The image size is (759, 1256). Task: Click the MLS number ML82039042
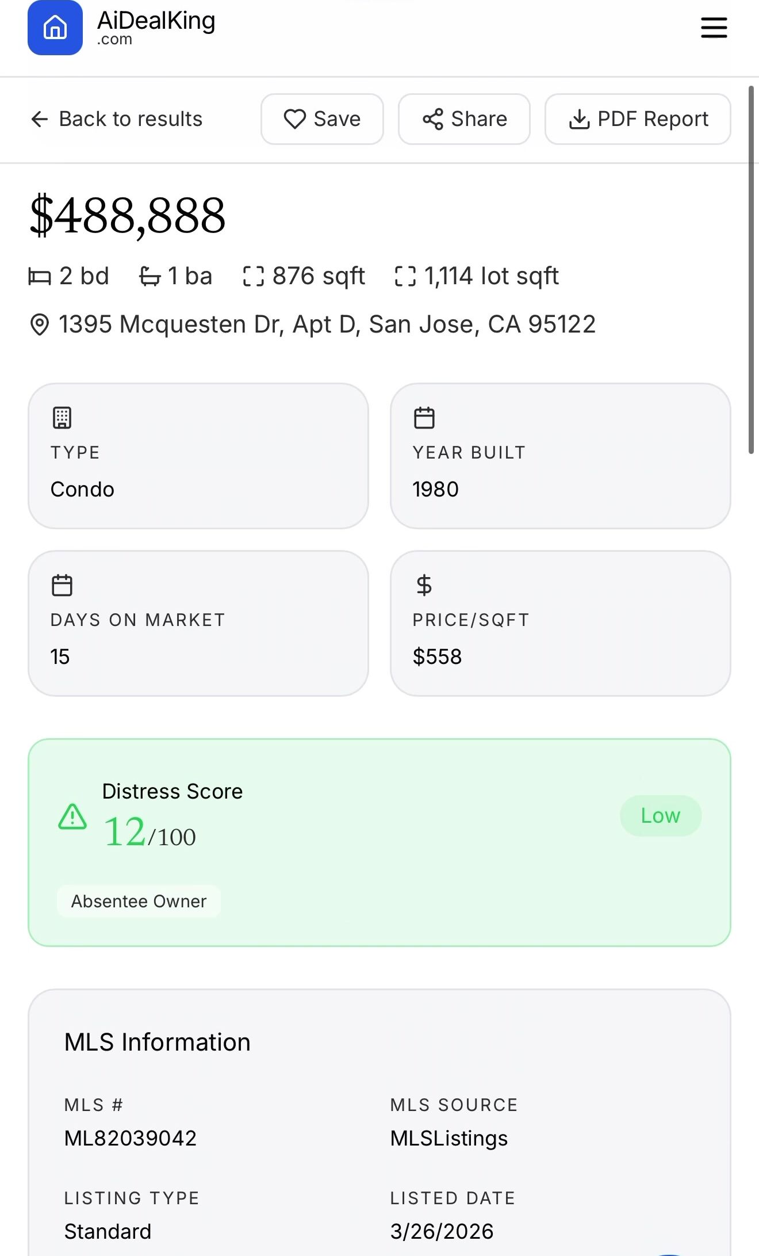[x=131, y=1138]
